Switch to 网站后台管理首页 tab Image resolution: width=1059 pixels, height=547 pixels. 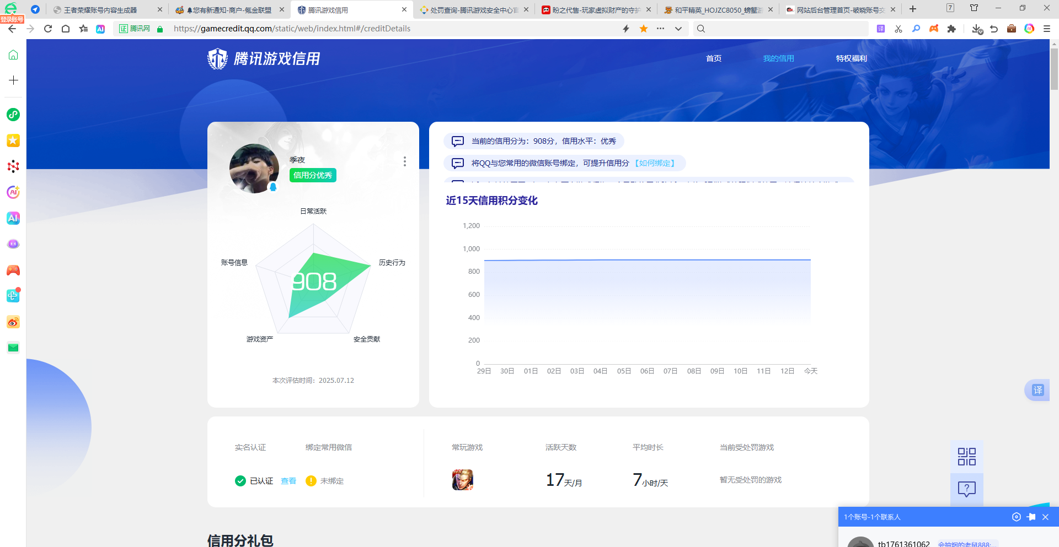pyautogui.click(x=839, y=10)
